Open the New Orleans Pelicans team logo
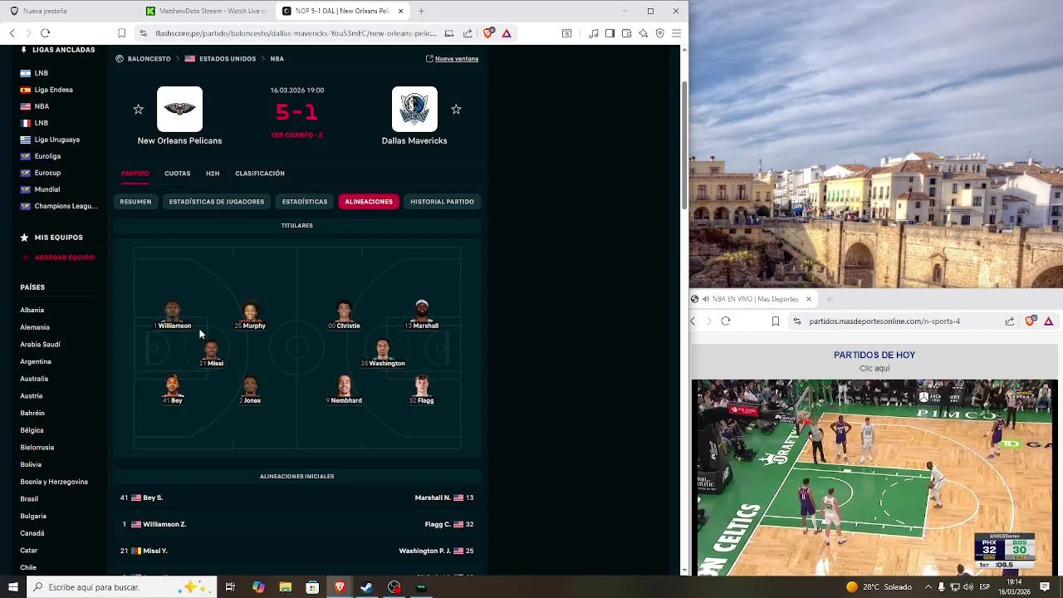The height and width of the screenshot is (598, 1063). pos(179,110)
